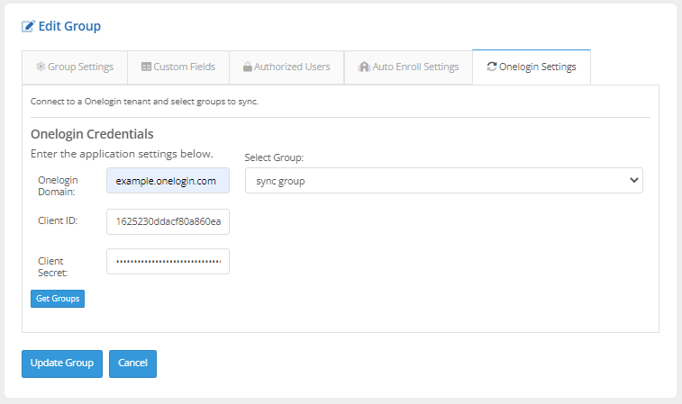Viewport: 682px width, 404px height.
Task: Switch to the Custom Fields tab label
Action: [185, 67]
